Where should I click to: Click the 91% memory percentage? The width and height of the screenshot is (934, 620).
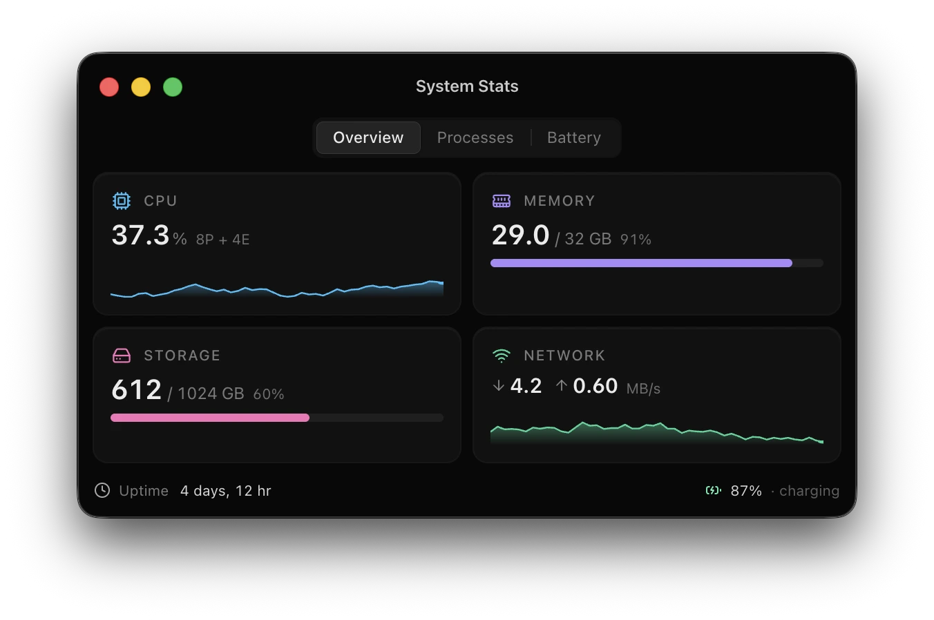point(636,240)
